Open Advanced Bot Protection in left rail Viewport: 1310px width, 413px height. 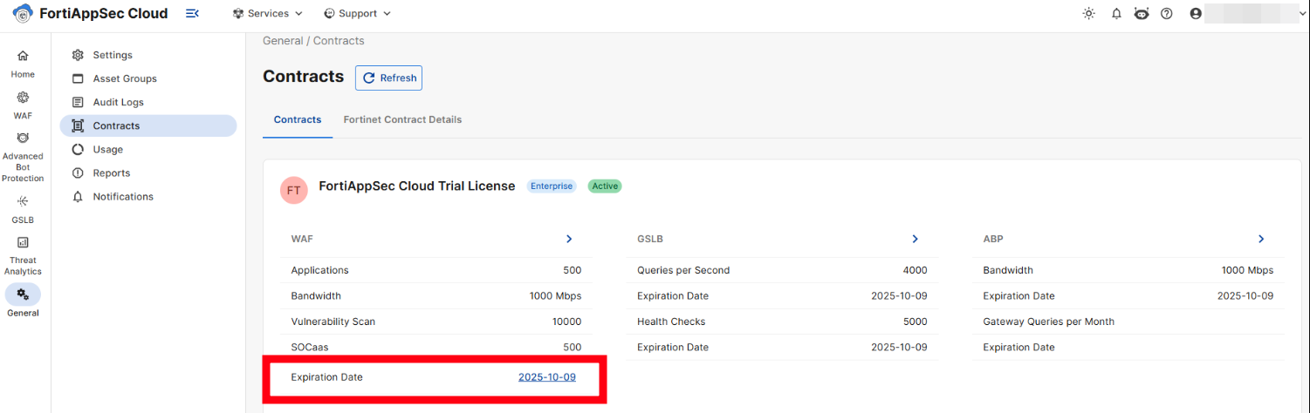point(23,157)
